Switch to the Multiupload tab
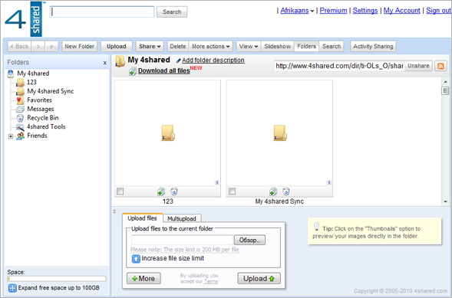Viewport: 452px width, 298px height. click(x=182, y=218)
